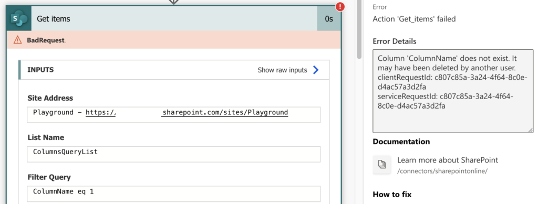Collapse the Get items action header
Image resolution: width=538 pixels, height=204 pixels.
[x=174, y=18]
